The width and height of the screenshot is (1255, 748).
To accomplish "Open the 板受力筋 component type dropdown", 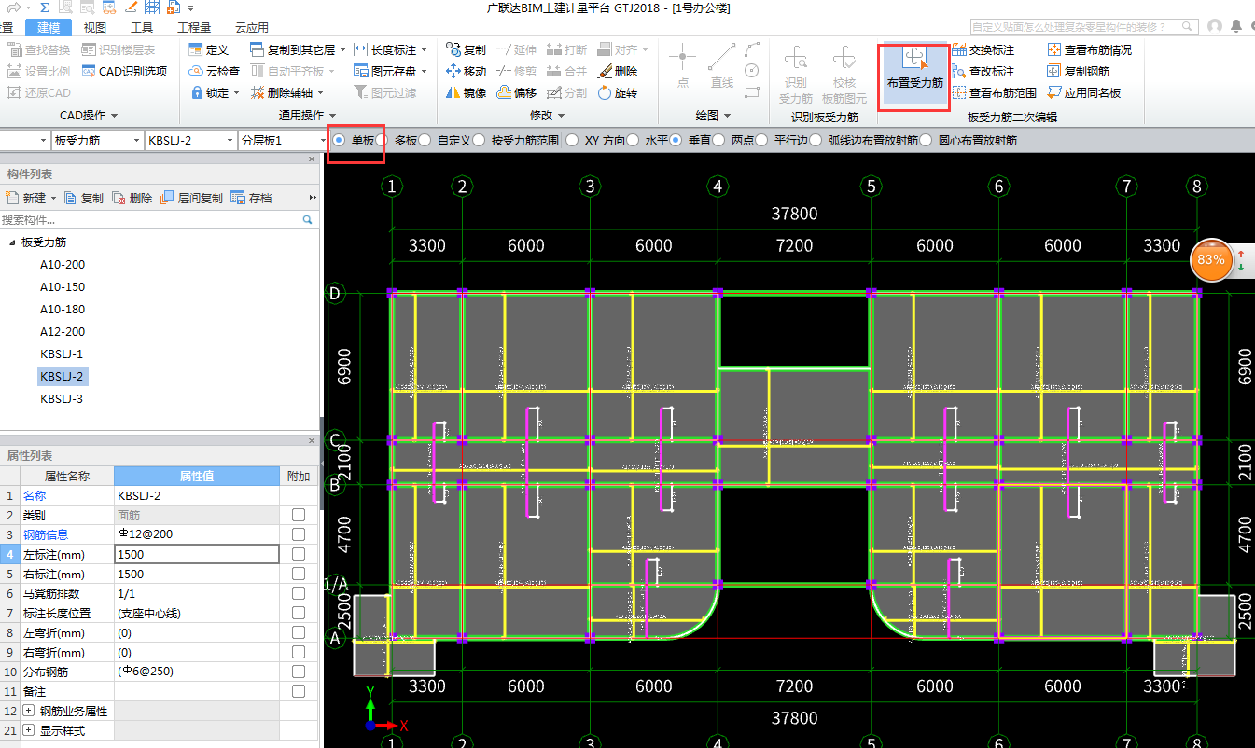I will coord(98,140).
